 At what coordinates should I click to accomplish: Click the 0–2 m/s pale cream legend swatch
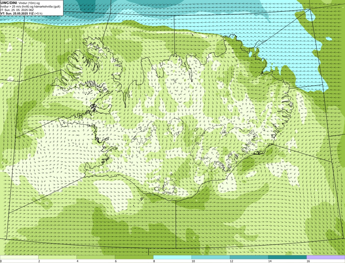(x=19, y=257)
